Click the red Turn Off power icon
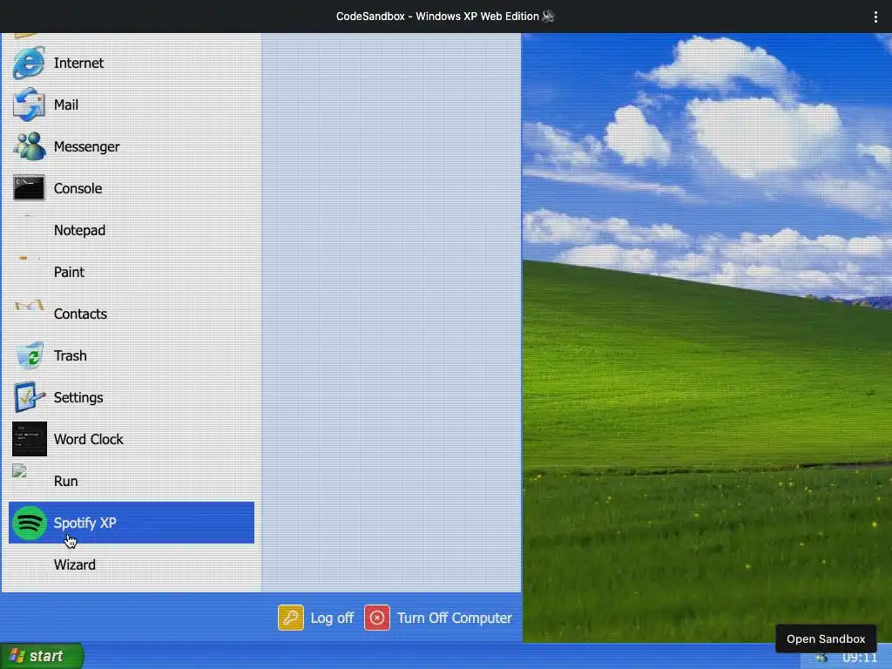Viewport: 892px width, 669px height. tap(376, 618)
